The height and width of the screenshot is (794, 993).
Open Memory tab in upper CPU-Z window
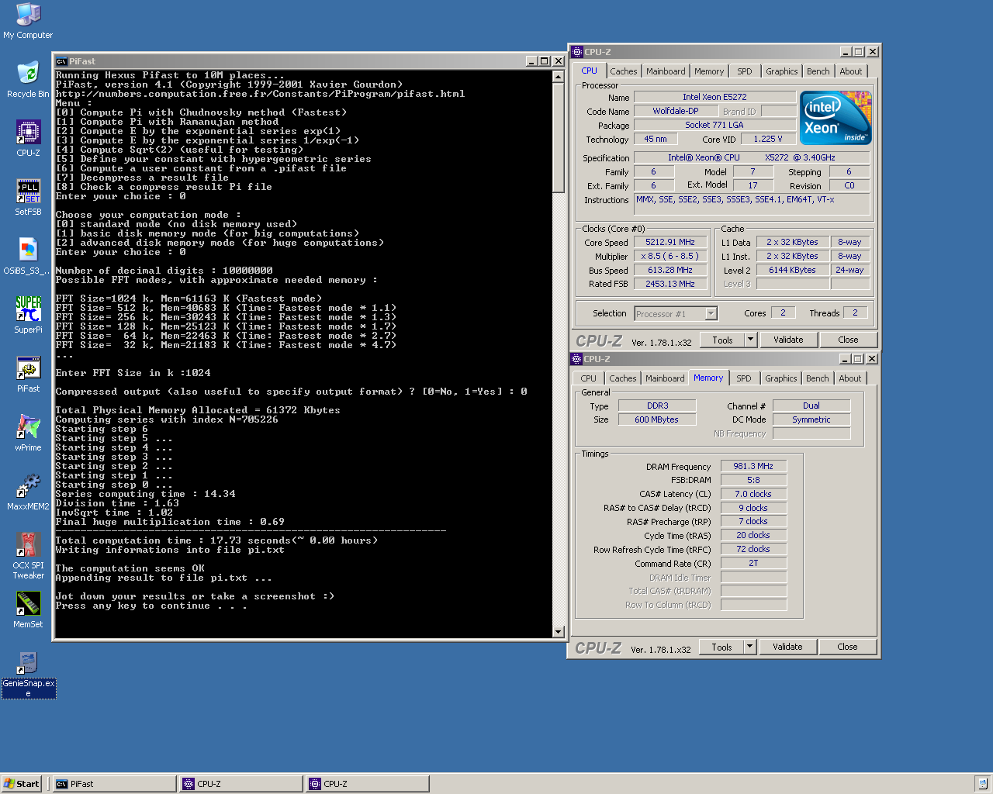709,71
